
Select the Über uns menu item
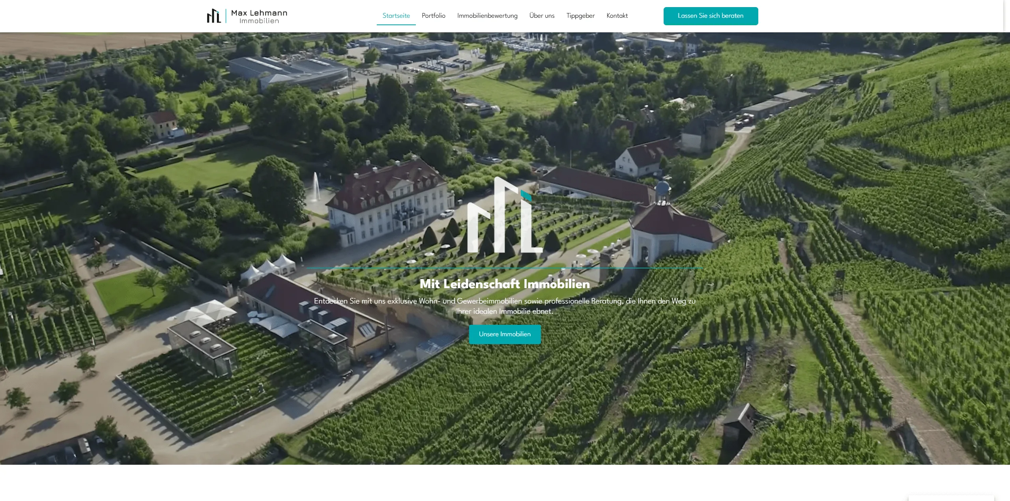[542, 16]
